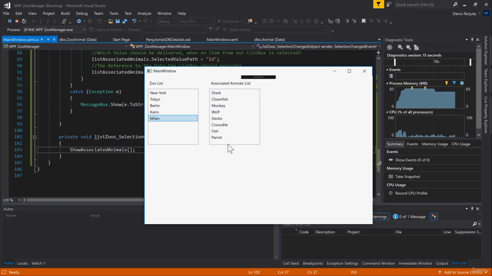Clear Error List filters icon
Viewport: 492px width, 276px height.
point(434,217)
